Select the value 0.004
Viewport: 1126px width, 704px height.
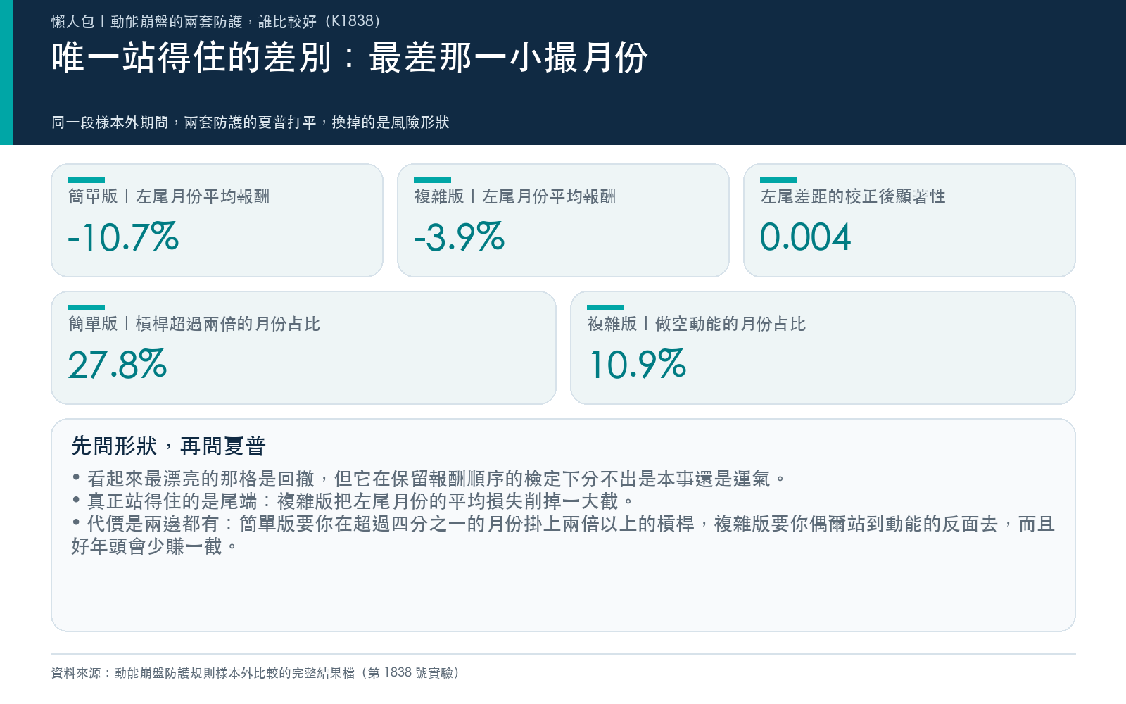[806, 237]
